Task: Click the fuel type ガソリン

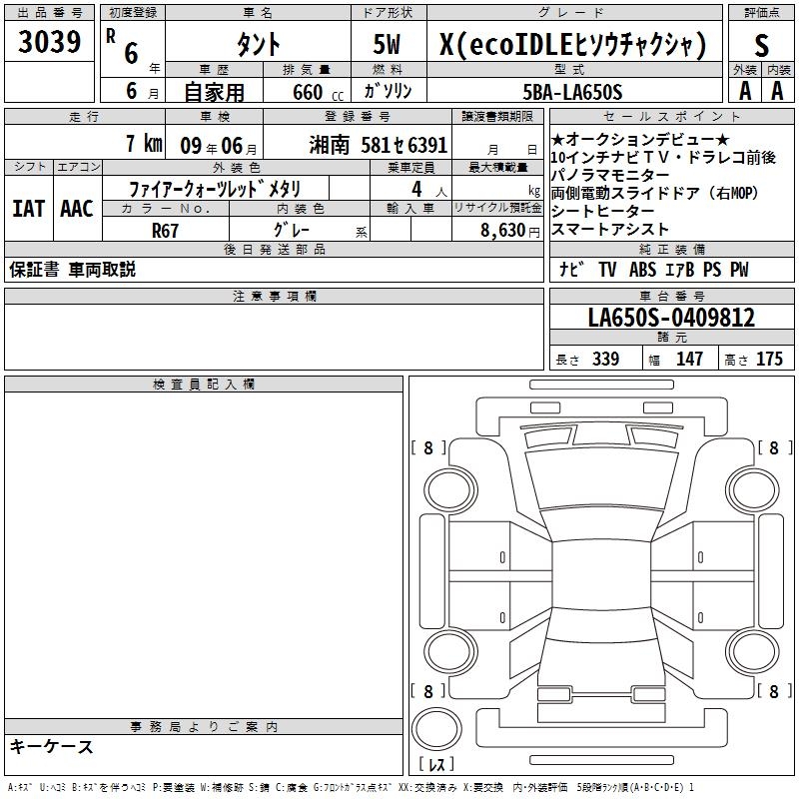Action: click(388, 91)
